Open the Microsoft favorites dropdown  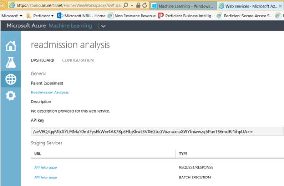click(12, 16)
